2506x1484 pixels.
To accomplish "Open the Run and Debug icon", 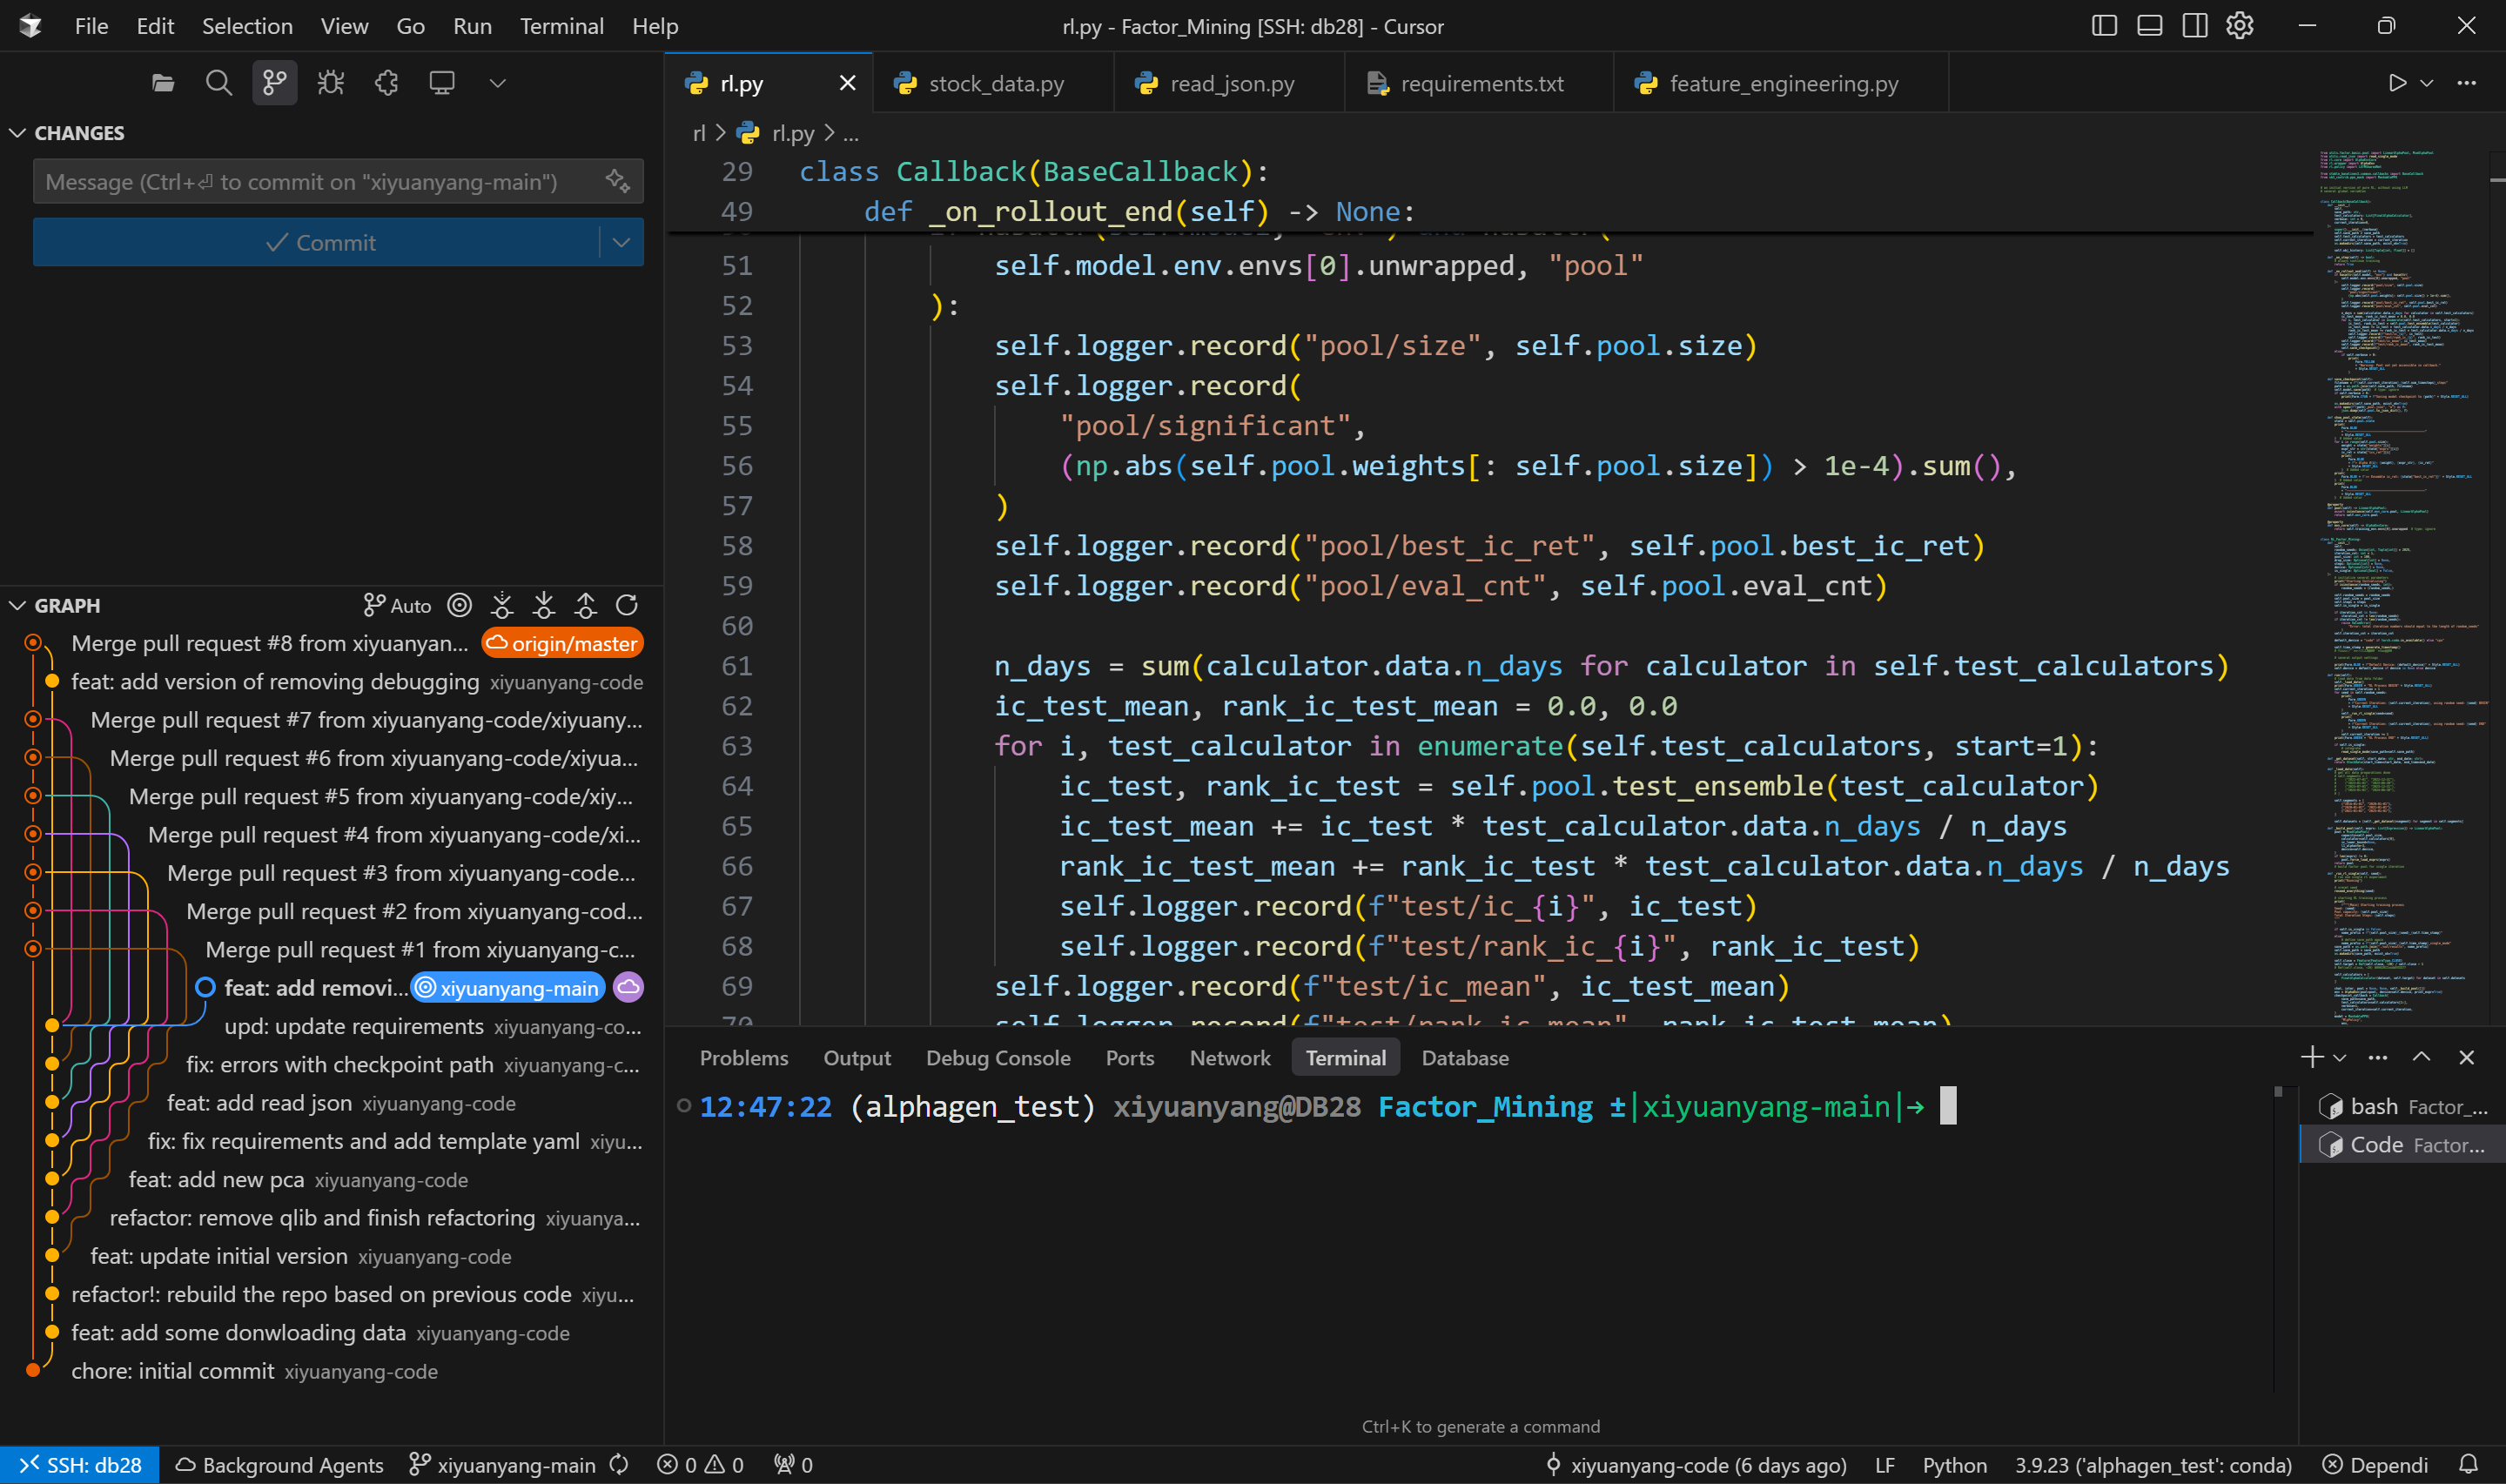I will pos(331,83).
